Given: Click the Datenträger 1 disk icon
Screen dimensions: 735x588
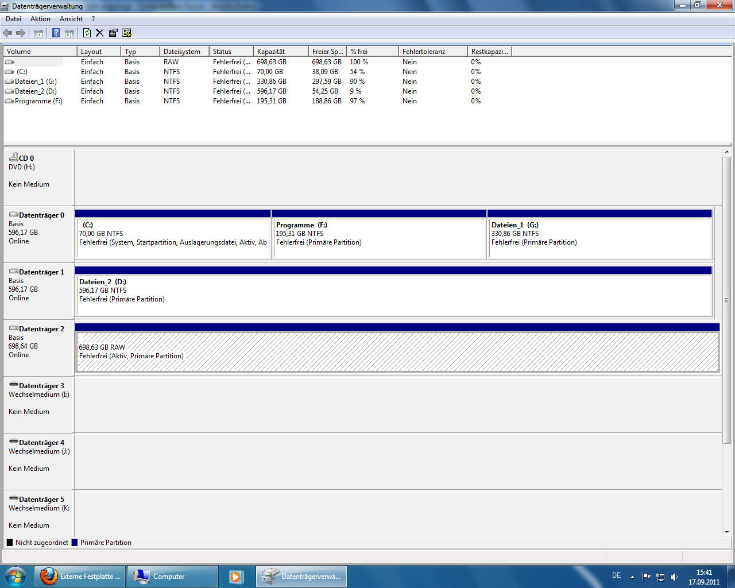Looking at the screenshot, I should click(14, 272).
